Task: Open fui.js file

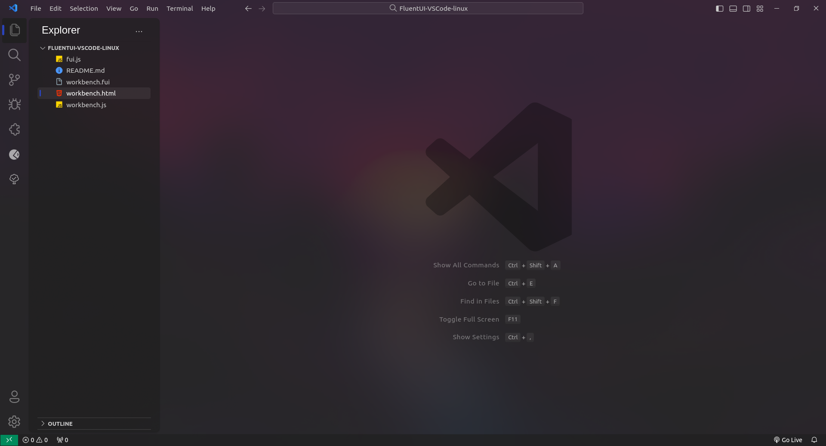Action: tap(94, 59)
